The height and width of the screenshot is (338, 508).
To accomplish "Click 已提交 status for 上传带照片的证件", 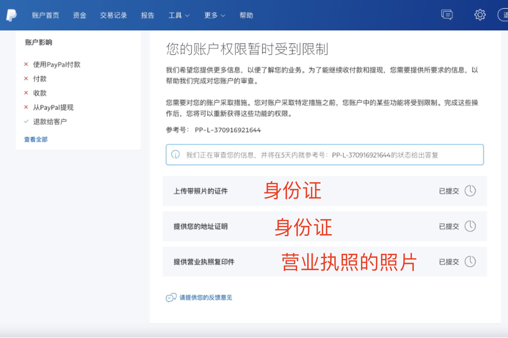I will point(449,191).
